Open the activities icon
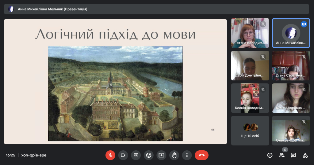The width and height of the screenshot is (314, 165). [x=305, y=155]
